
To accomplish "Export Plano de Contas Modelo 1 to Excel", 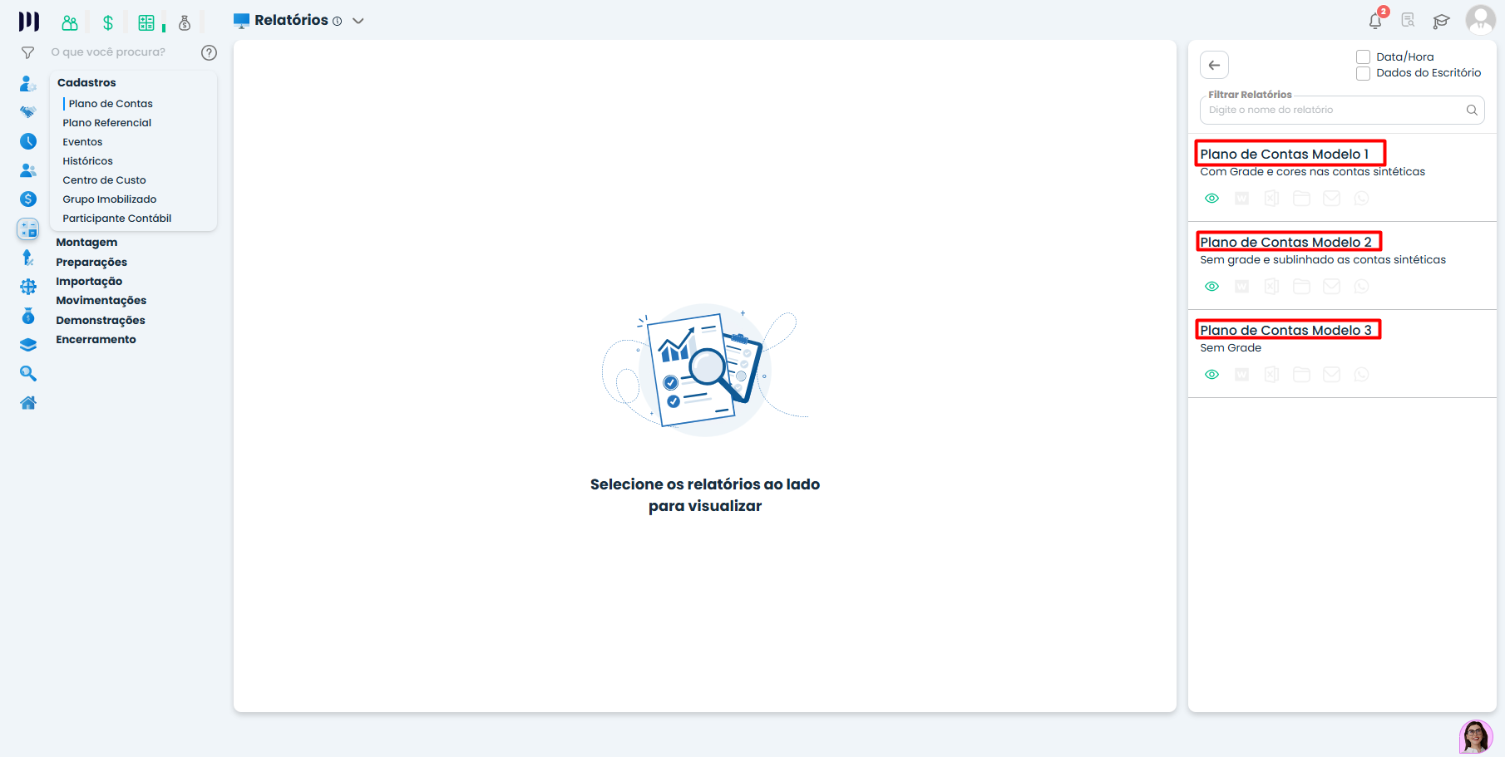I will coord(1271,199).
